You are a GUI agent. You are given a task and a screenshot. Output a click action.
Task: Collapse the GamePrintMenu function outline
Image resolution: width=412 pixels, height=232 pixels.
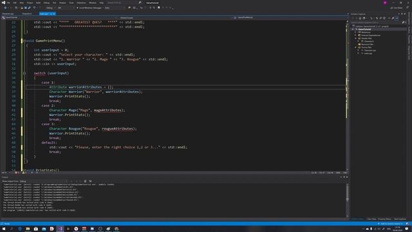pyautogui.click(x=24, y=41)
